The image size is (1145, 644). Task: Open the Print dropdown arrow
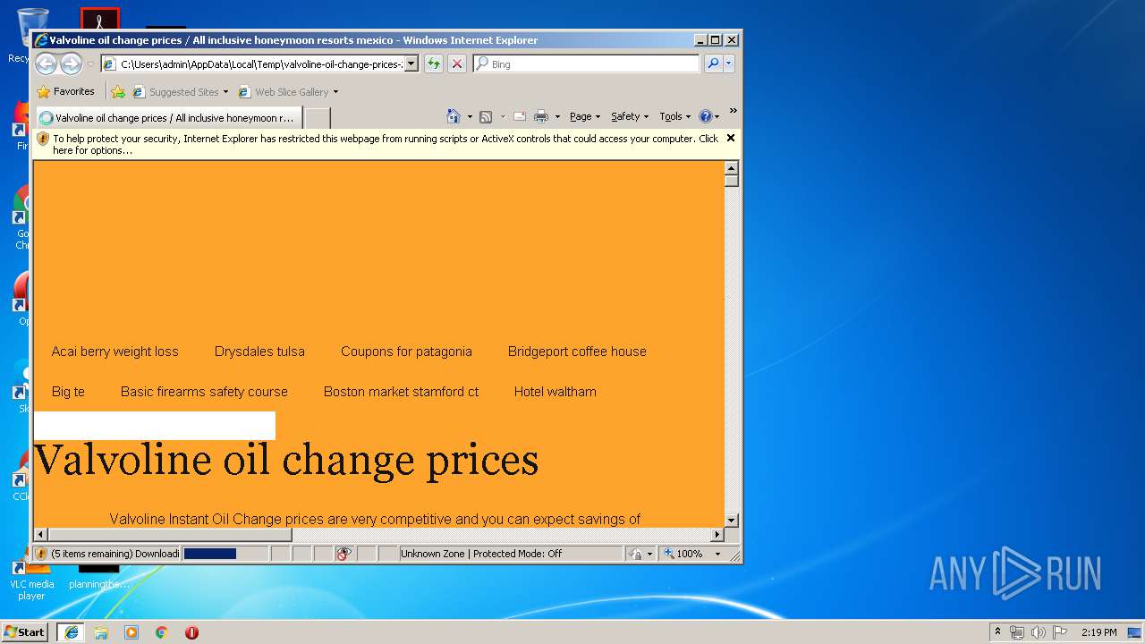pyautogui.click(x=557, y=116)
